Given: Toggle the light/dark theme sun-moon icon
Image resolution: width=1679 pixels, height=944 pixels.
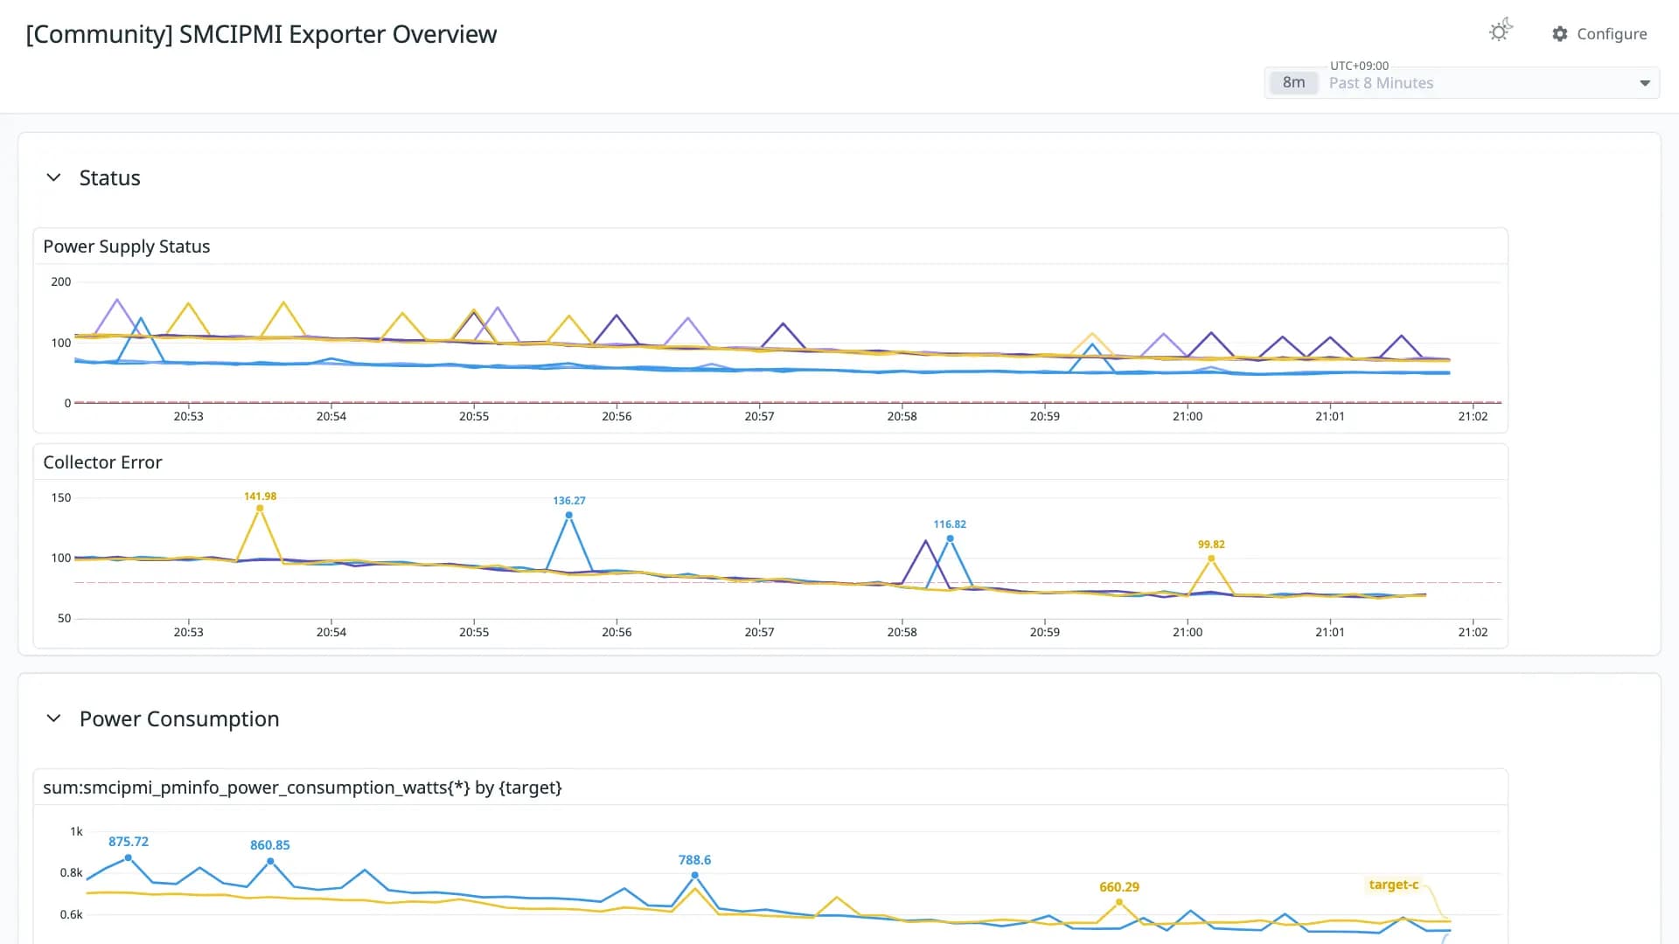Looking at the screenshot, I should coord(1501,31).
